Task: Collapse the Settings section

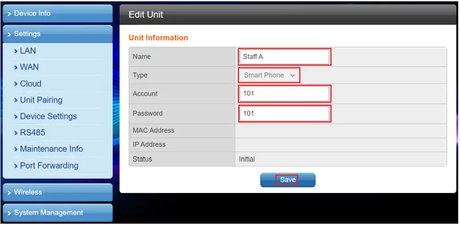Action: click(x=57, y=34)
